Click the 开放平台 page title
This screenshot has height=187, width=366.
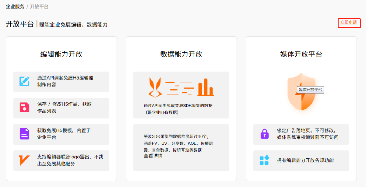(x=20, y=24)
